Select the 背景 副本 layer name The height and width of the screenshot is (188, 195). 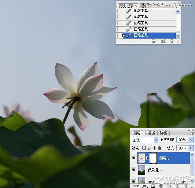[155, 170]
